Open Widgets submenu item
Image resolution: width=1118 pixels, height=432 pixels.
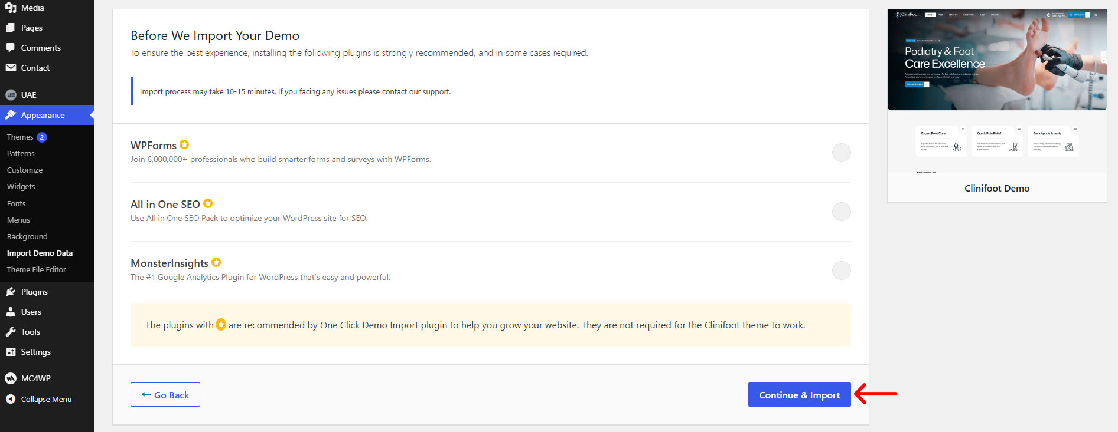(x=21, y=186)
